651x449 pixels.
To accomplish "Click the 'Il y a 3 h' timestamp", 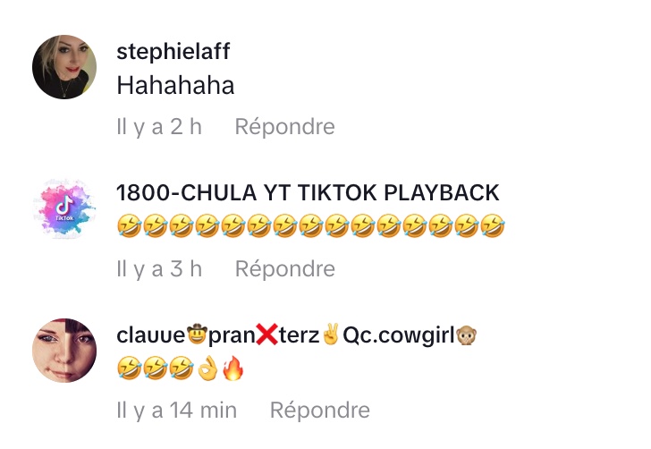I will click(159, 268).
